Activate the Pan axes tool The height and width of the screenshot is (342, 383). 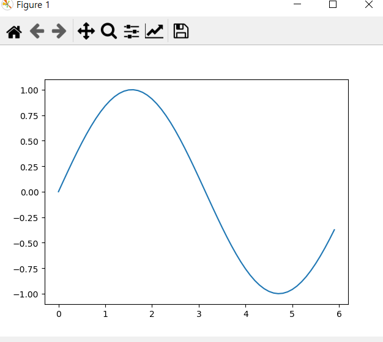coord(86,31)
